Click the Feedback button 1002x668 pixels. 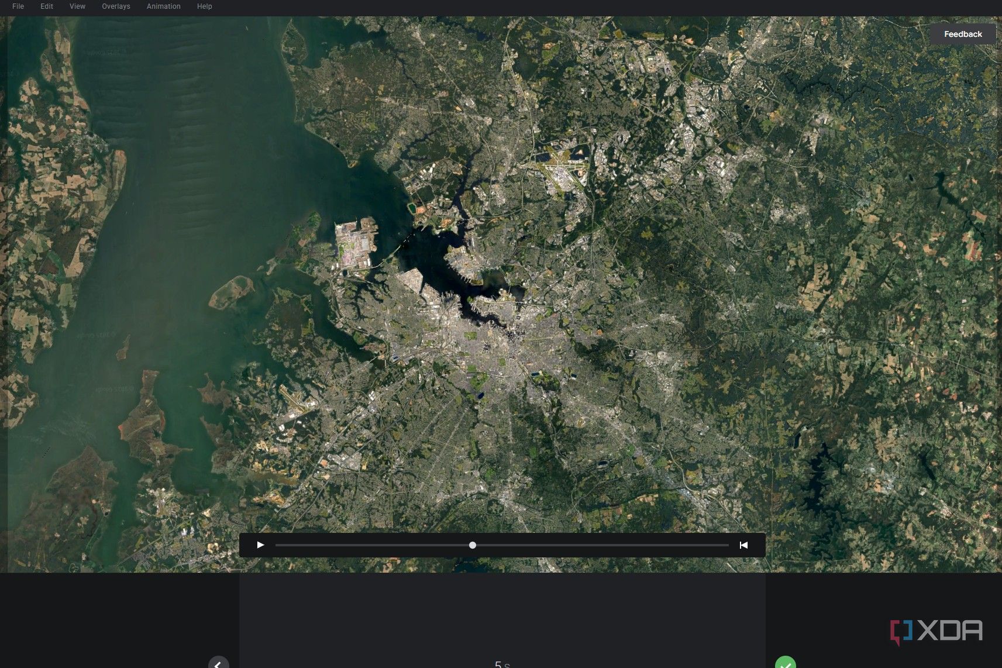(963, 34)
